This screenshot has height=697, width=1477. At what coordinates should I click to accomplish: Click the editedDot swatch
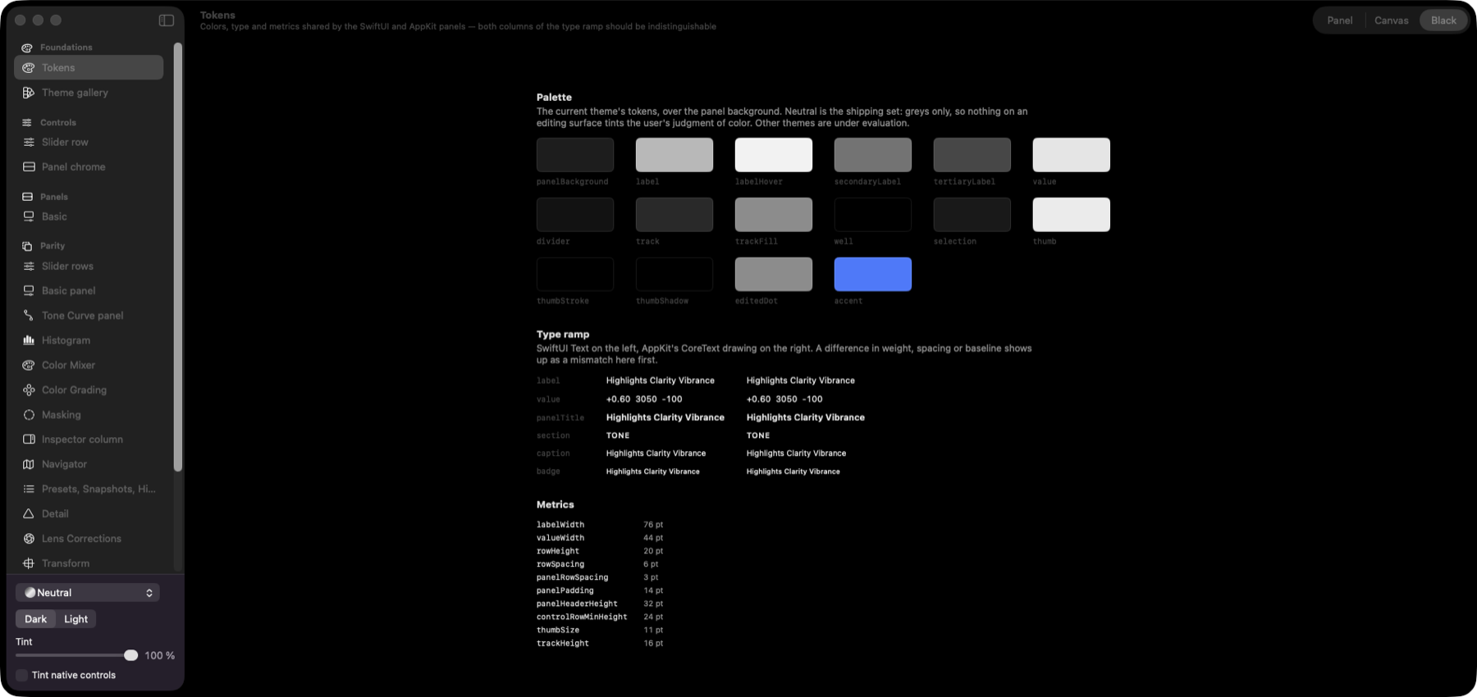(x=773, y=274)
